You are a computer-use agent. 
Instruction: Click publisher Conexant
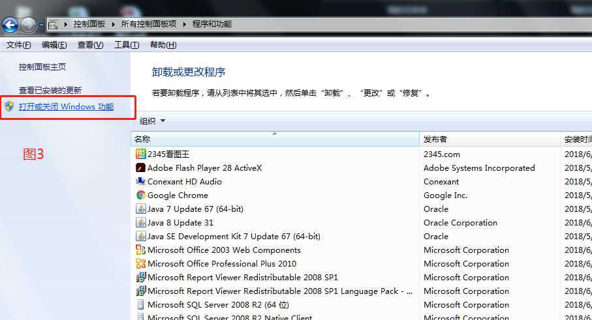[441, 181]
